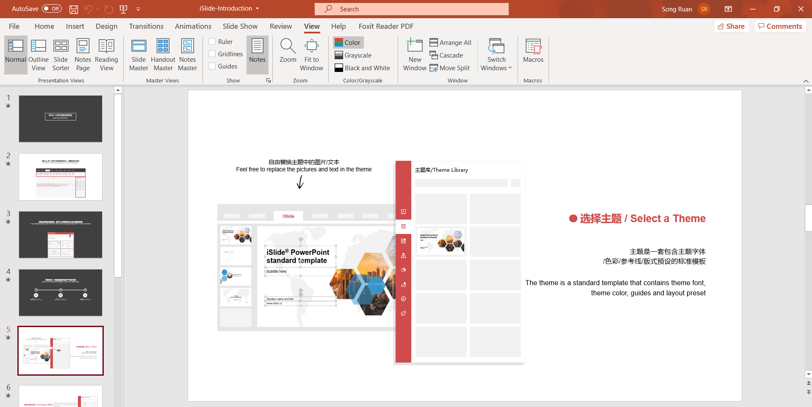Image resolution: width=812 pixels, height=407 pixels.
Task: Collapse the ribbon
Action: pos(806,81)
